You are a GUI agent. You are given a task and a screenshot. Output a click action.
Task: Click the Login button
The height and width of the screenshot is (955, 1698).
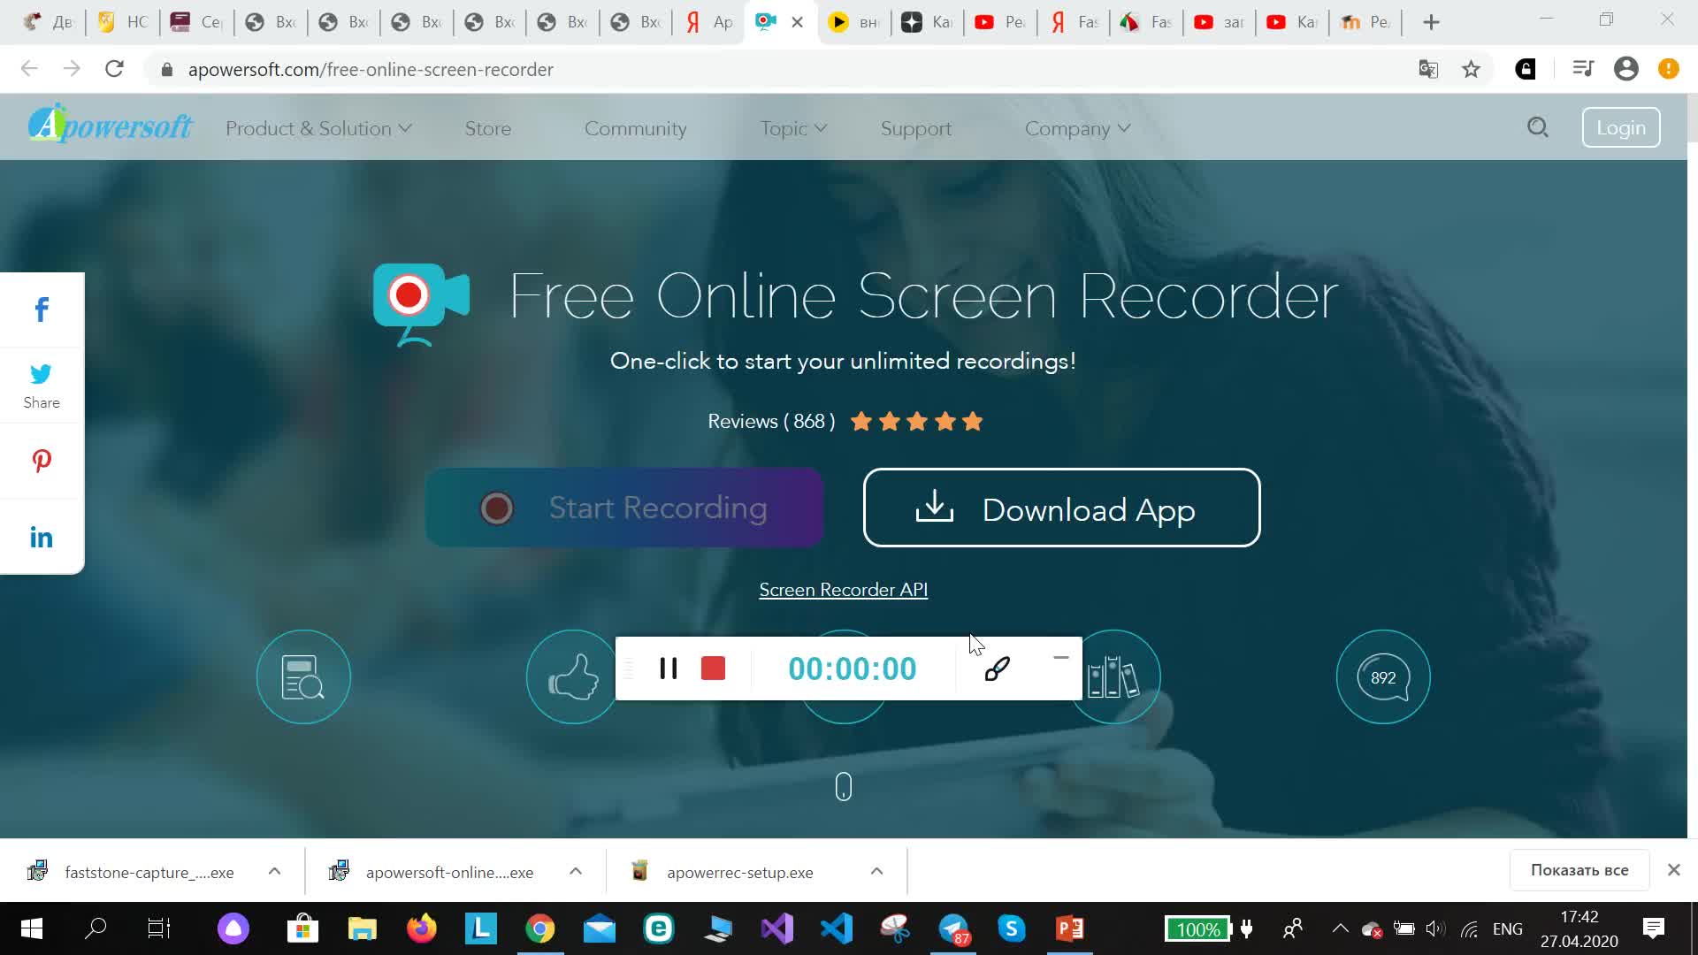pyautogui.click(x=1621, y=127)
